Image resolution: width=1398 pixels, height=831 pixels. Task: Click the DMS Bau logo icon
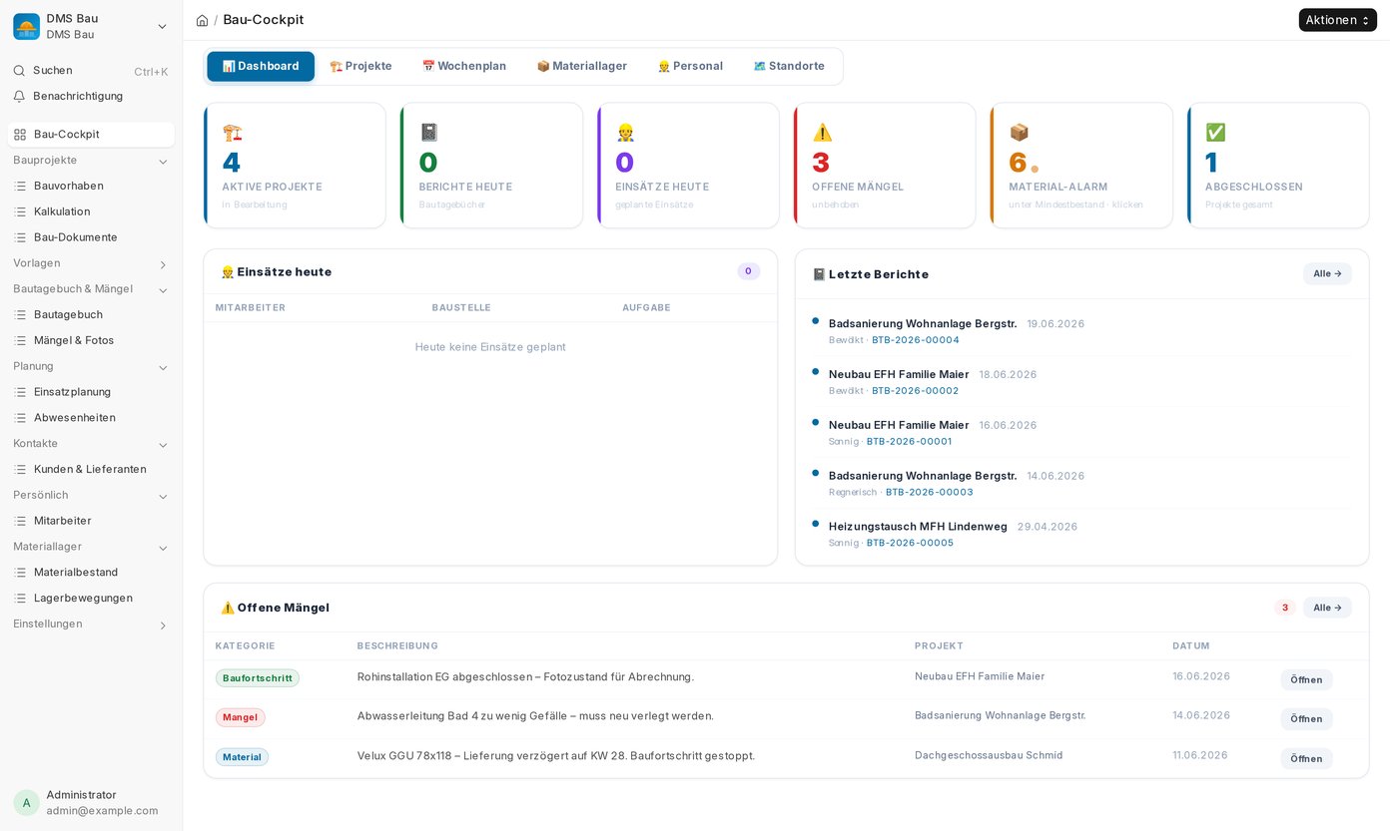[x=26, y=26]
